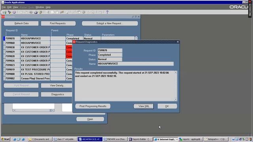This screenshot has width=253, height=142.
Task: Click the Refresh Data button
Action: pyautogui.click(x=21, y=24)
